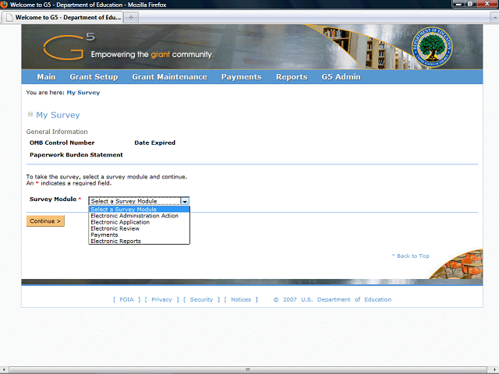
Task: Click the page icon on browser tab
Action: click(10, 17)
